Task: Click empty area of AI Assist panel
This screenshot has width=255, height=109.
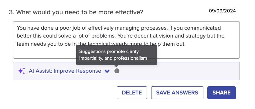Action: [179, 71]
